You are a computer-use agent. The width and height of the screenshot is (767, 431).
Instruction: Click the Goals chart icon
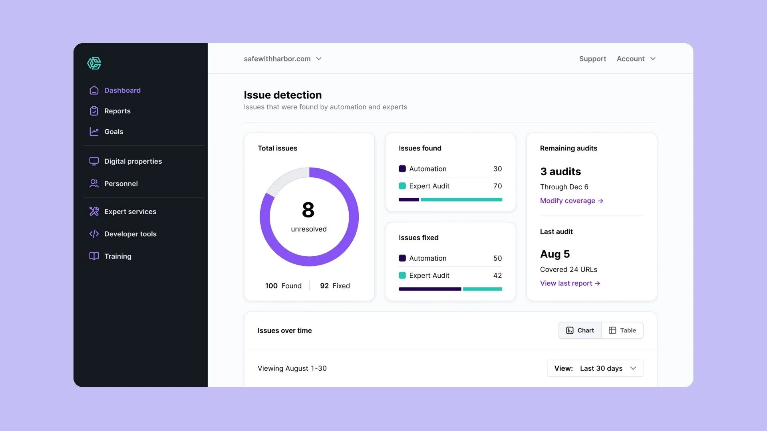coord(94,132)
